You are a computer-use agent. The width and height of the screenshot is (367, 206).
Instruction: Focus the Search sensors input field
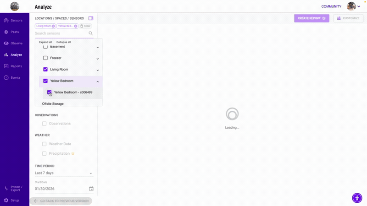(60, 33)
